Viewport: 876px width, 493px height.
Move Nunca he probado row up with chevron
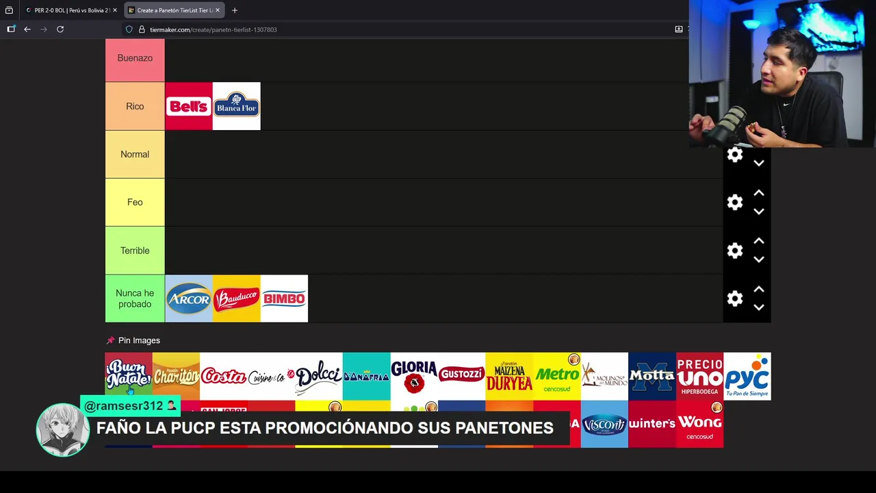coord(759,289)
